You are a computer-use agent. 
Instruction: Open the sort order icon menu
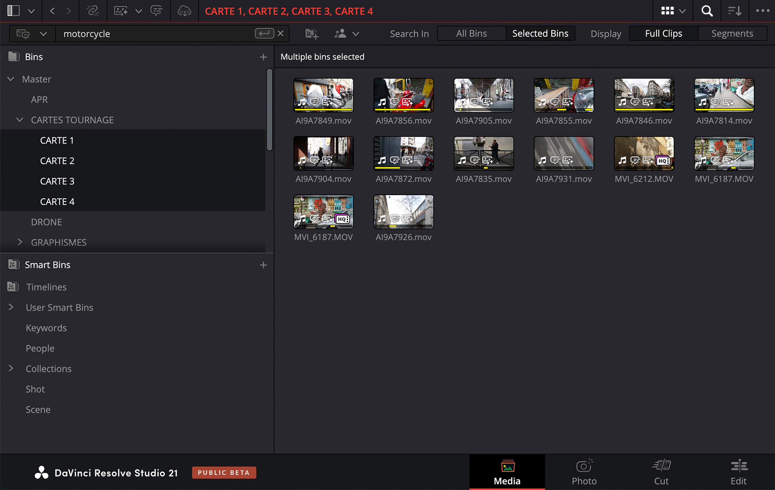click(734, 11)
